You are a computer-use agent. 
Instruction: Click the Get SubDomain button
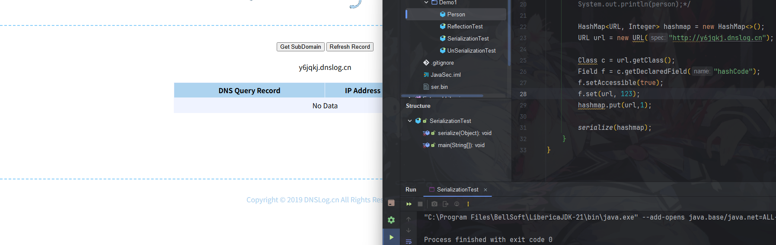[300, 47]
